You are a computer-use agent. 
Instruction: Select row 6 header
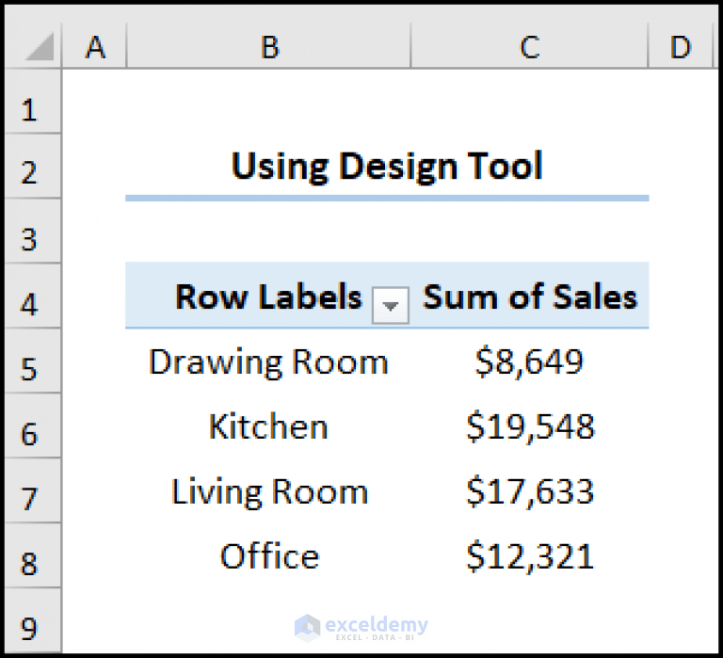(x=32, y=425)
